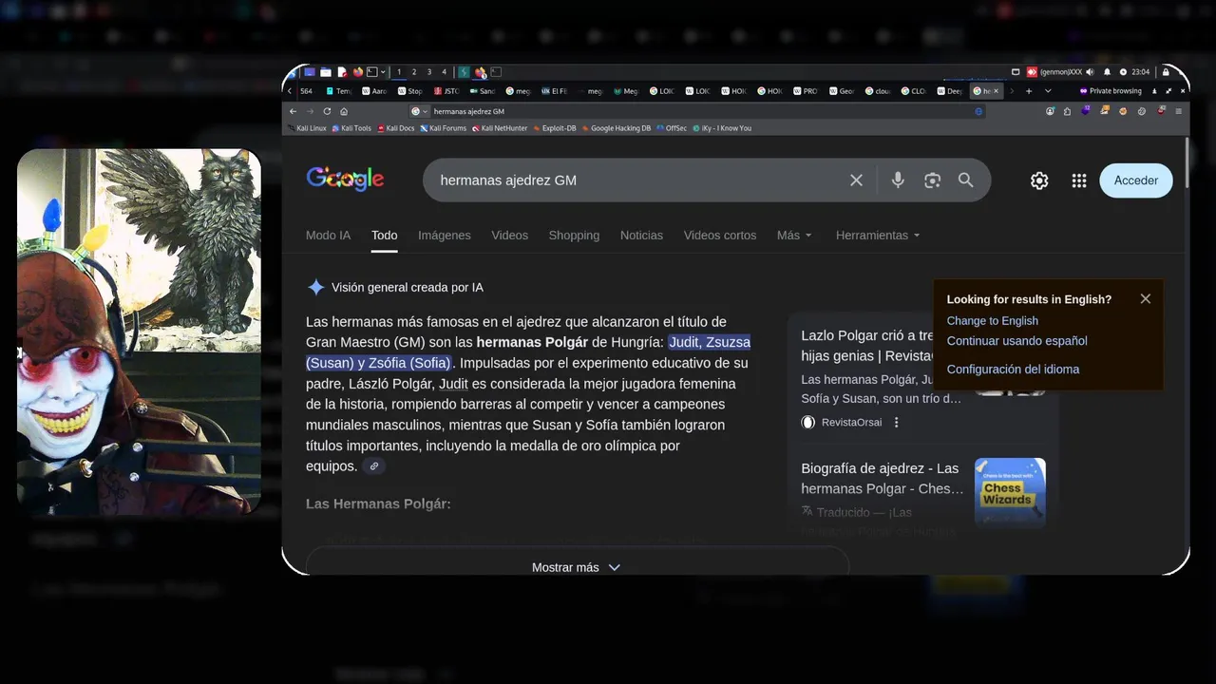Switch to the PRO browser tab
Screen dimensions: 1216x684
tap(806, 91)
